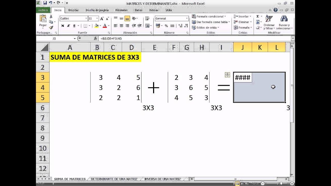Click the Insert Function (fx) icon
The height and width of the screenshot is (186, 331).
click(x=95, y=38)
